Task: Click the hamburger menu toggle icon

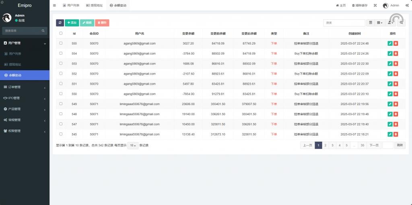Action: coord(54,6)
